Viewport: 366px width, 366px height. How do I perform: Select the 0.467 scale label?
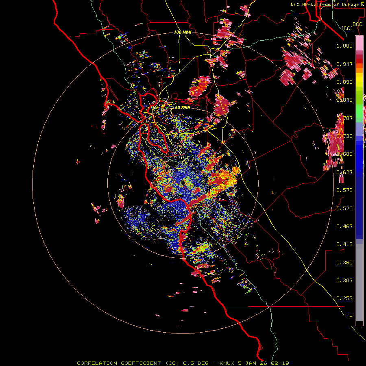pyautogui.click(x=344, y=226)
